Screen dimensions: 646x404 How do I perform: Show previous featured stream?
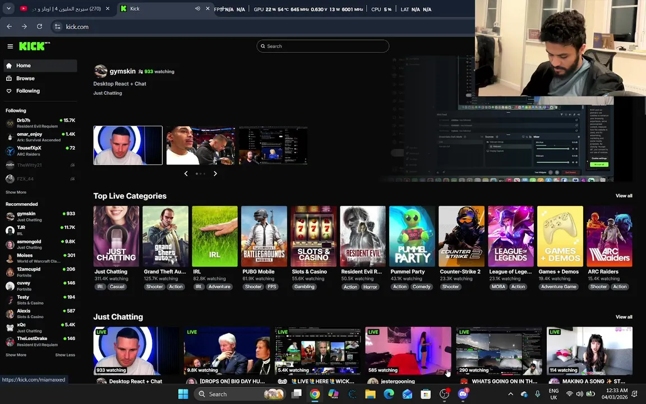pos(186,173)
